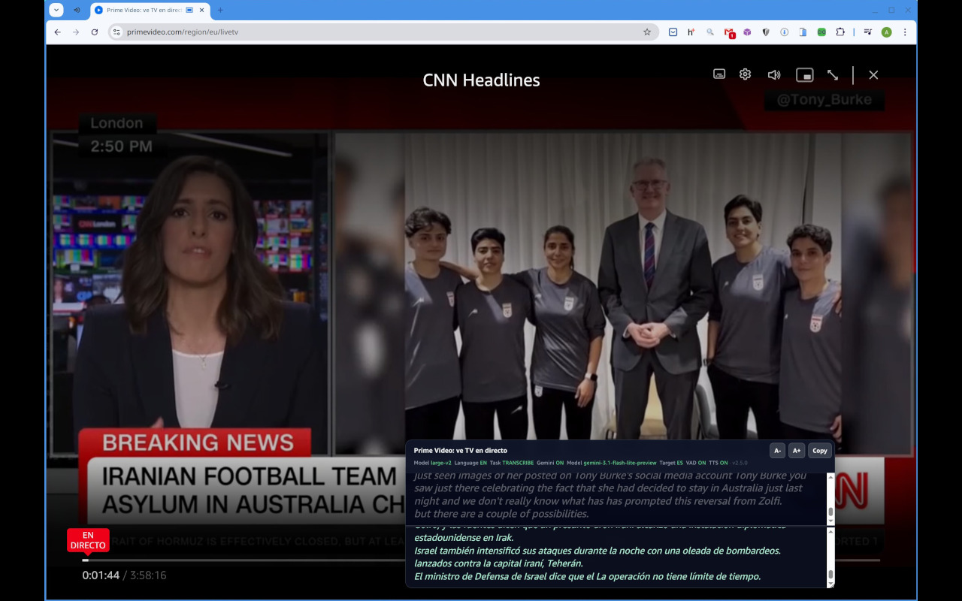Screen dimensions: 962x601
Task: Change the Model large-v2 setting
Action: 433,463
